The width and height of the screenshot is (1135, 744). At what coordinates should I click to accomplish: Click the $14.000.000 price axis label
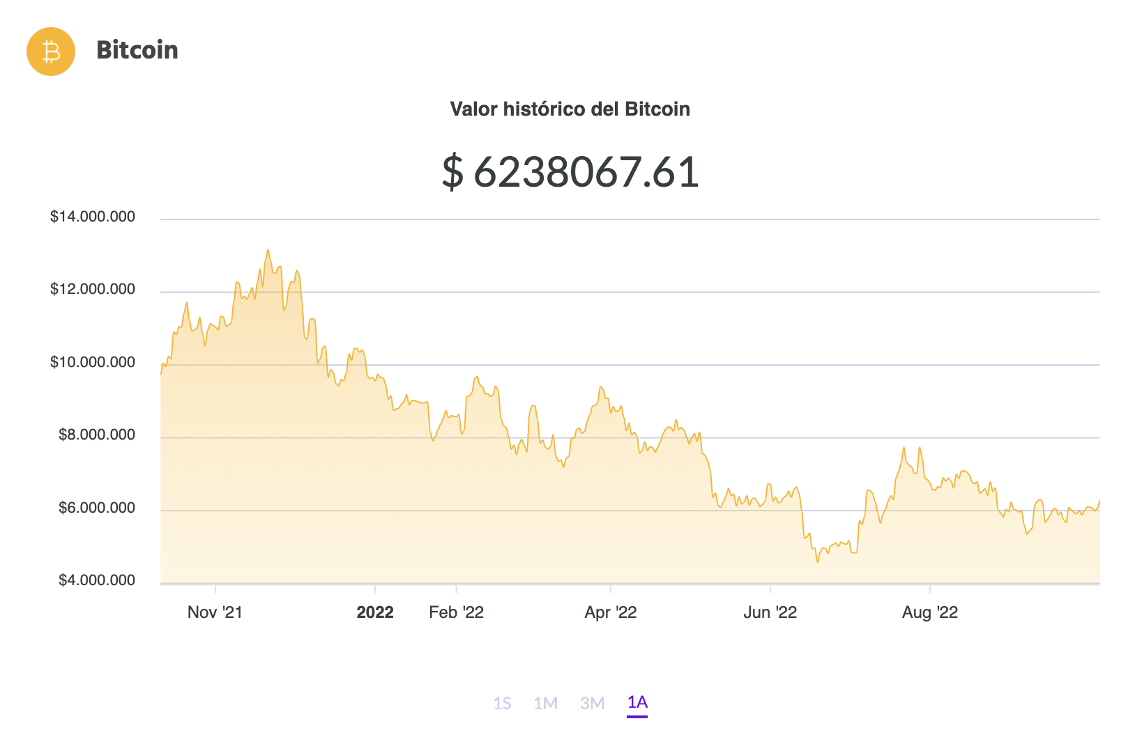93,217
